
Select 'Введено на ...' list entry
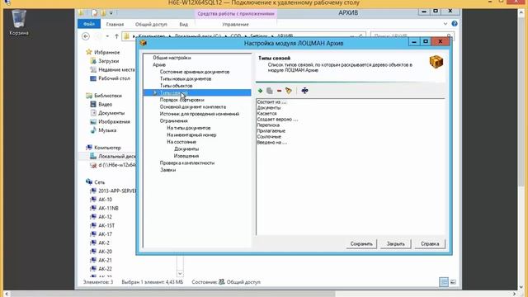point(272,143)
